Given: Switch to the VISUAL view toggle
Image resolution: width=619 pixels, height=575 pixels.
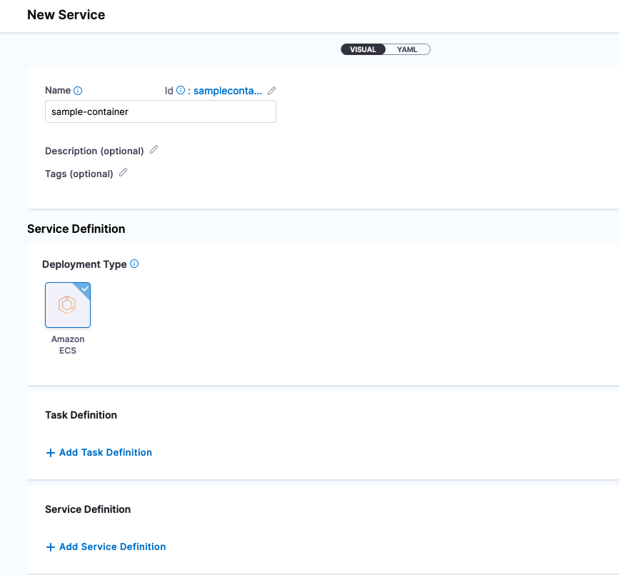Looking at the screenshot, I should (x=363, y=49).
